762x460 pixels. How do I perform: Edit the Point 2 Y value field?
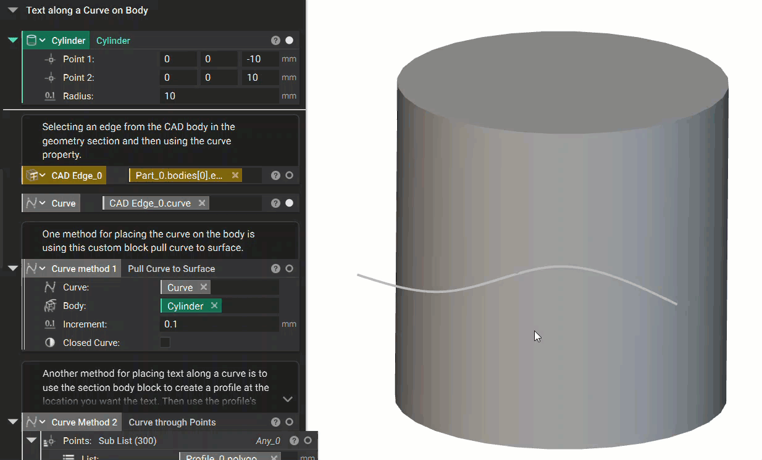click(x=219, y=78)
